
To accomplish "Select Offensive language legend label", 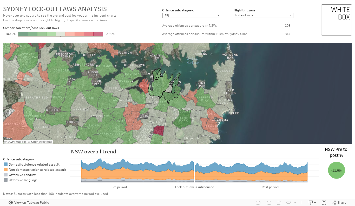I will click(23, 180).
